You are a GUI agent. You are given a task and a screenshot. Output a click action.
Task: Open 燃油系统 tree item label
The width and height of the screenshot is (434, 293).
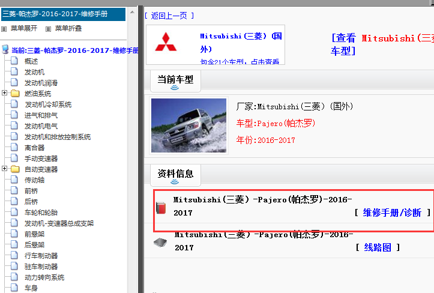(38, 94)
